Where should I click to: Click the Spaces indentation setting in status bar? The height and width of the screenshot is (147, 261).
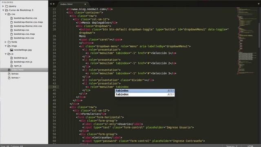coord(232,146)
